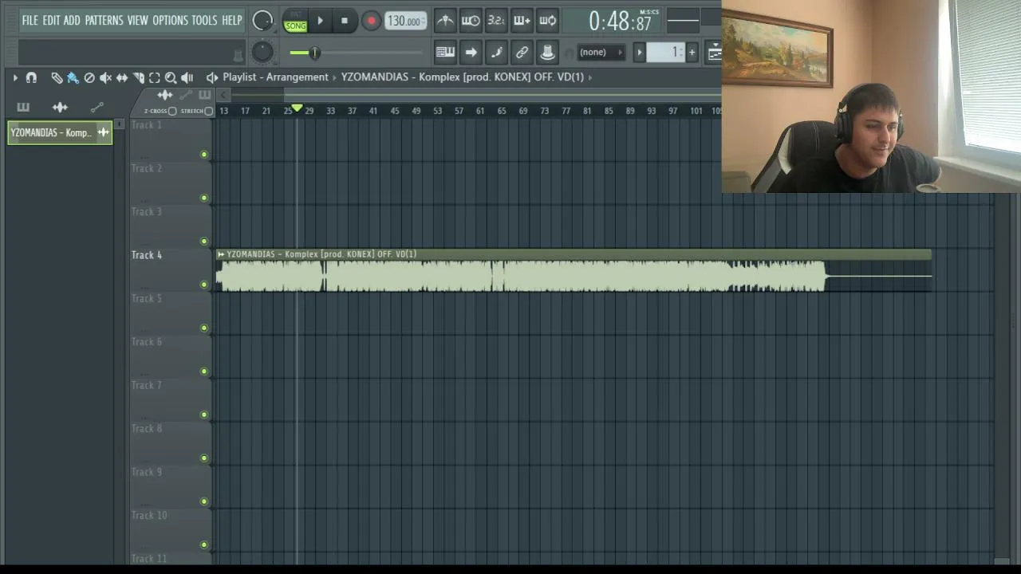Toggle the note blend recording icon
The image size is (1021, 574).
pyautogui.click(x=496, y=53)
